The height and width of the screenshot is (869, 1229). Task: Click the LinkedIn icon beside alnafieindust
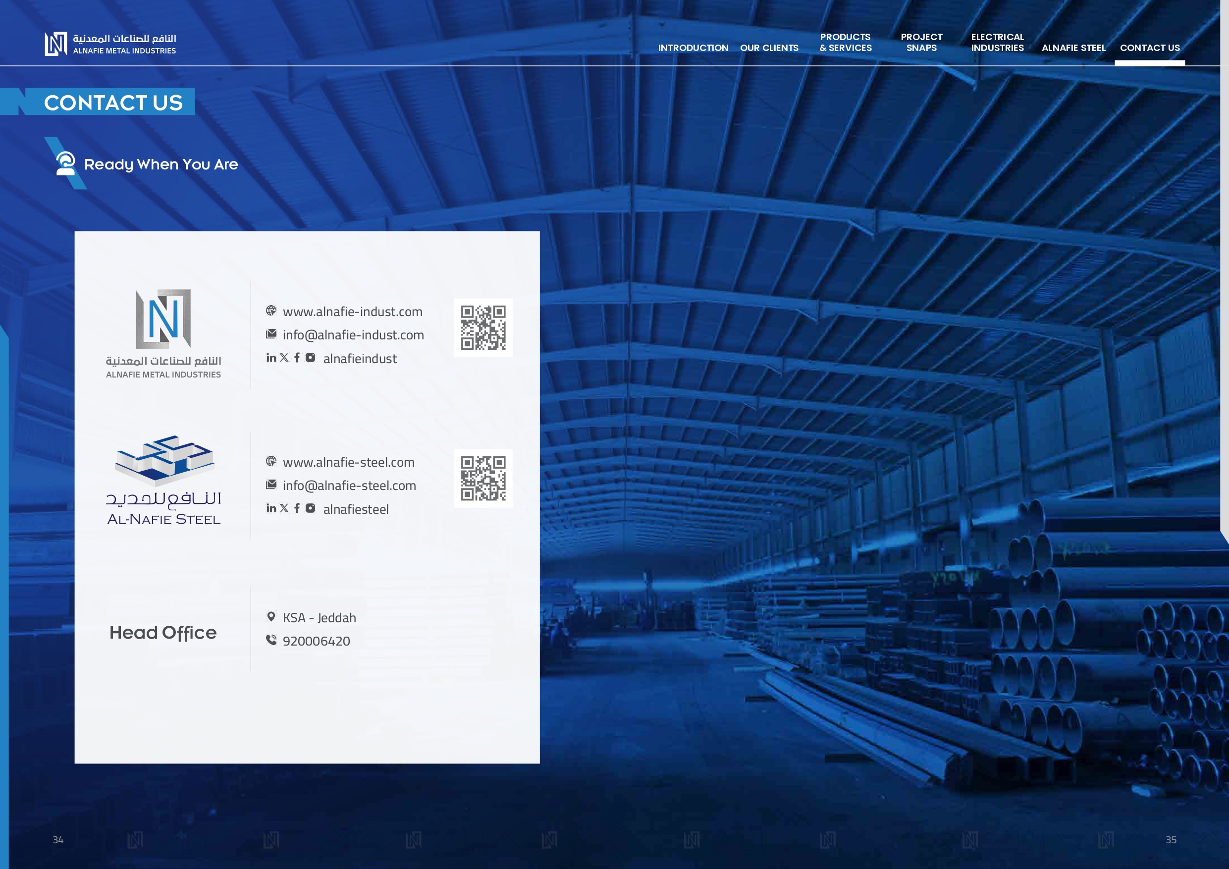271,358
